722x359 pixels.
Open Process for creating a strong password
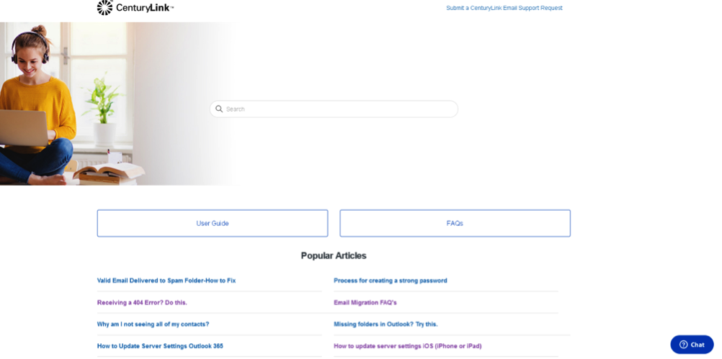tap(391, 281)
